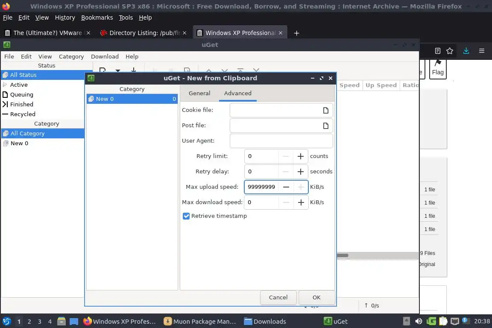Open the Firefox hamburger application menu

pos(482,51)
